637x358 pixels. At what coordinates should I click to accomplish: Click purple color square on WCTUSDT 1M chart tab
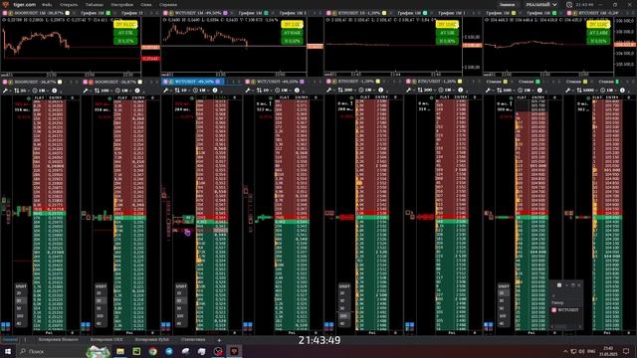coord(225,13)
